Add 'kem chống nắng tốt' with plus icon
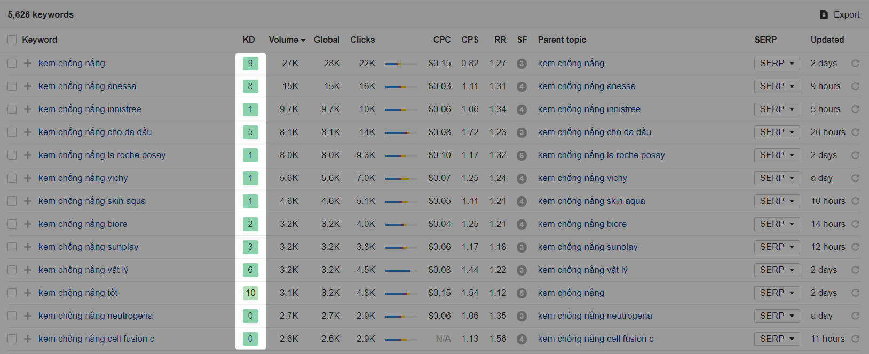Viewport: 869px width, 354px height. coord(28,293)
